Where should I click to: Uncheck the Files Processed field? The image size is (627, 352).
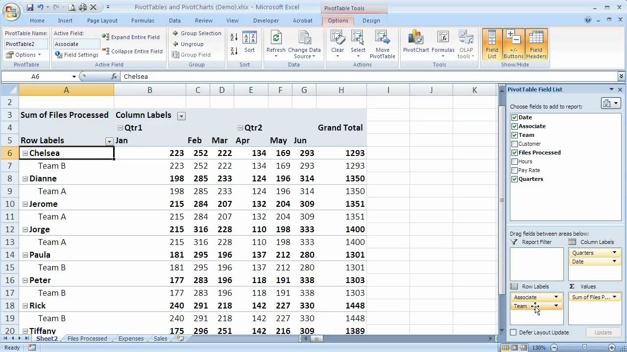[x=514, y=153]
